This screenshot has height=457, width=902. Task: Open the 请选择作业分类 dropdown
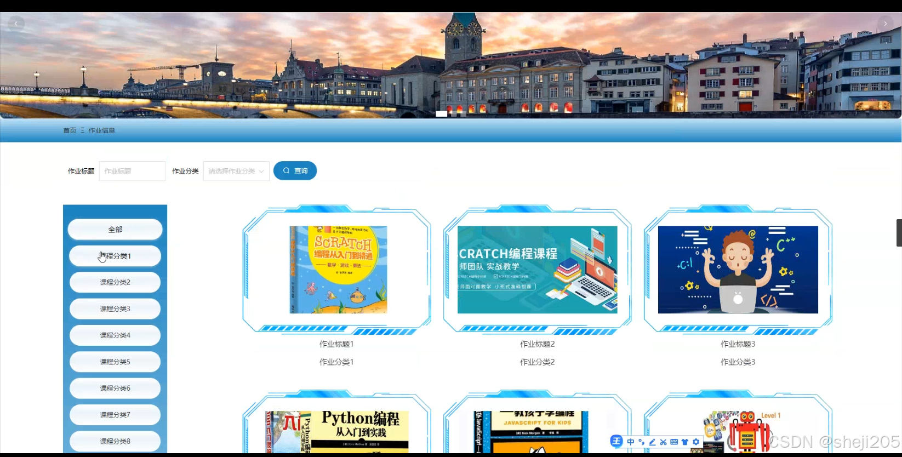(x=236, y=171)
